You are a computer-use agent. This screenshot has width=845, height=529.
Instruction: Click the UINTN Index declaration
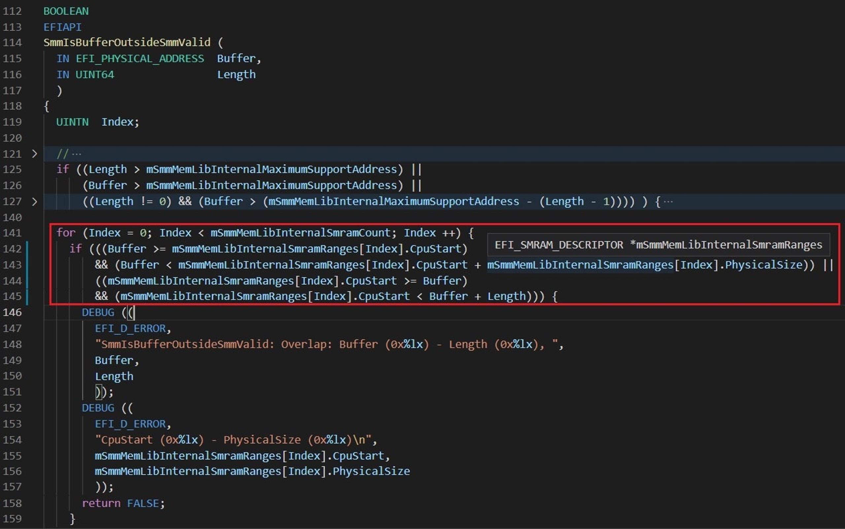pyautogui.click(x=98, y=122)
